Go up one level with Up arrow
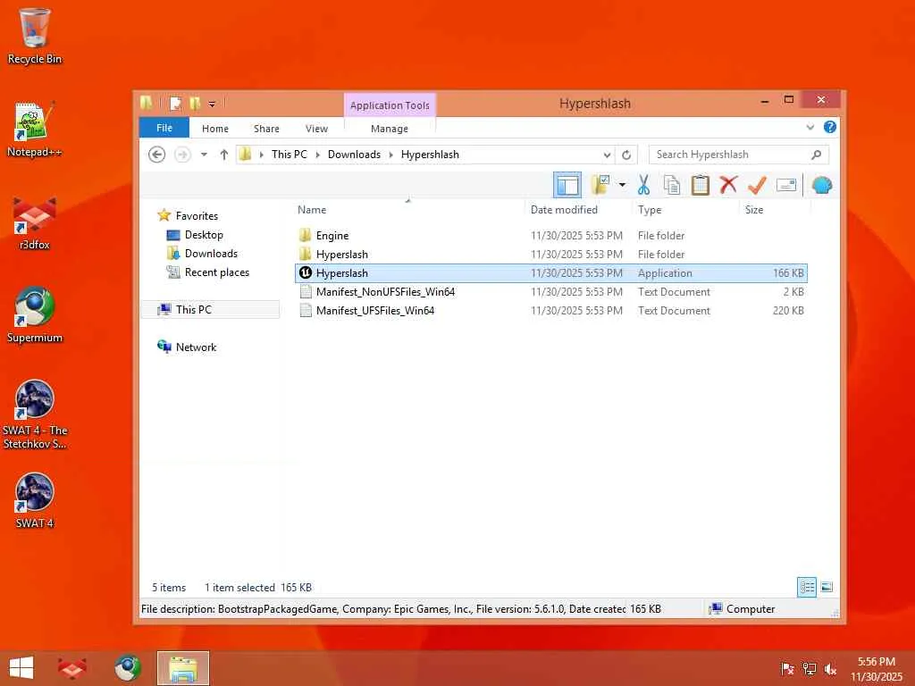The image size is (915, 686). click(x=223, y=155)
